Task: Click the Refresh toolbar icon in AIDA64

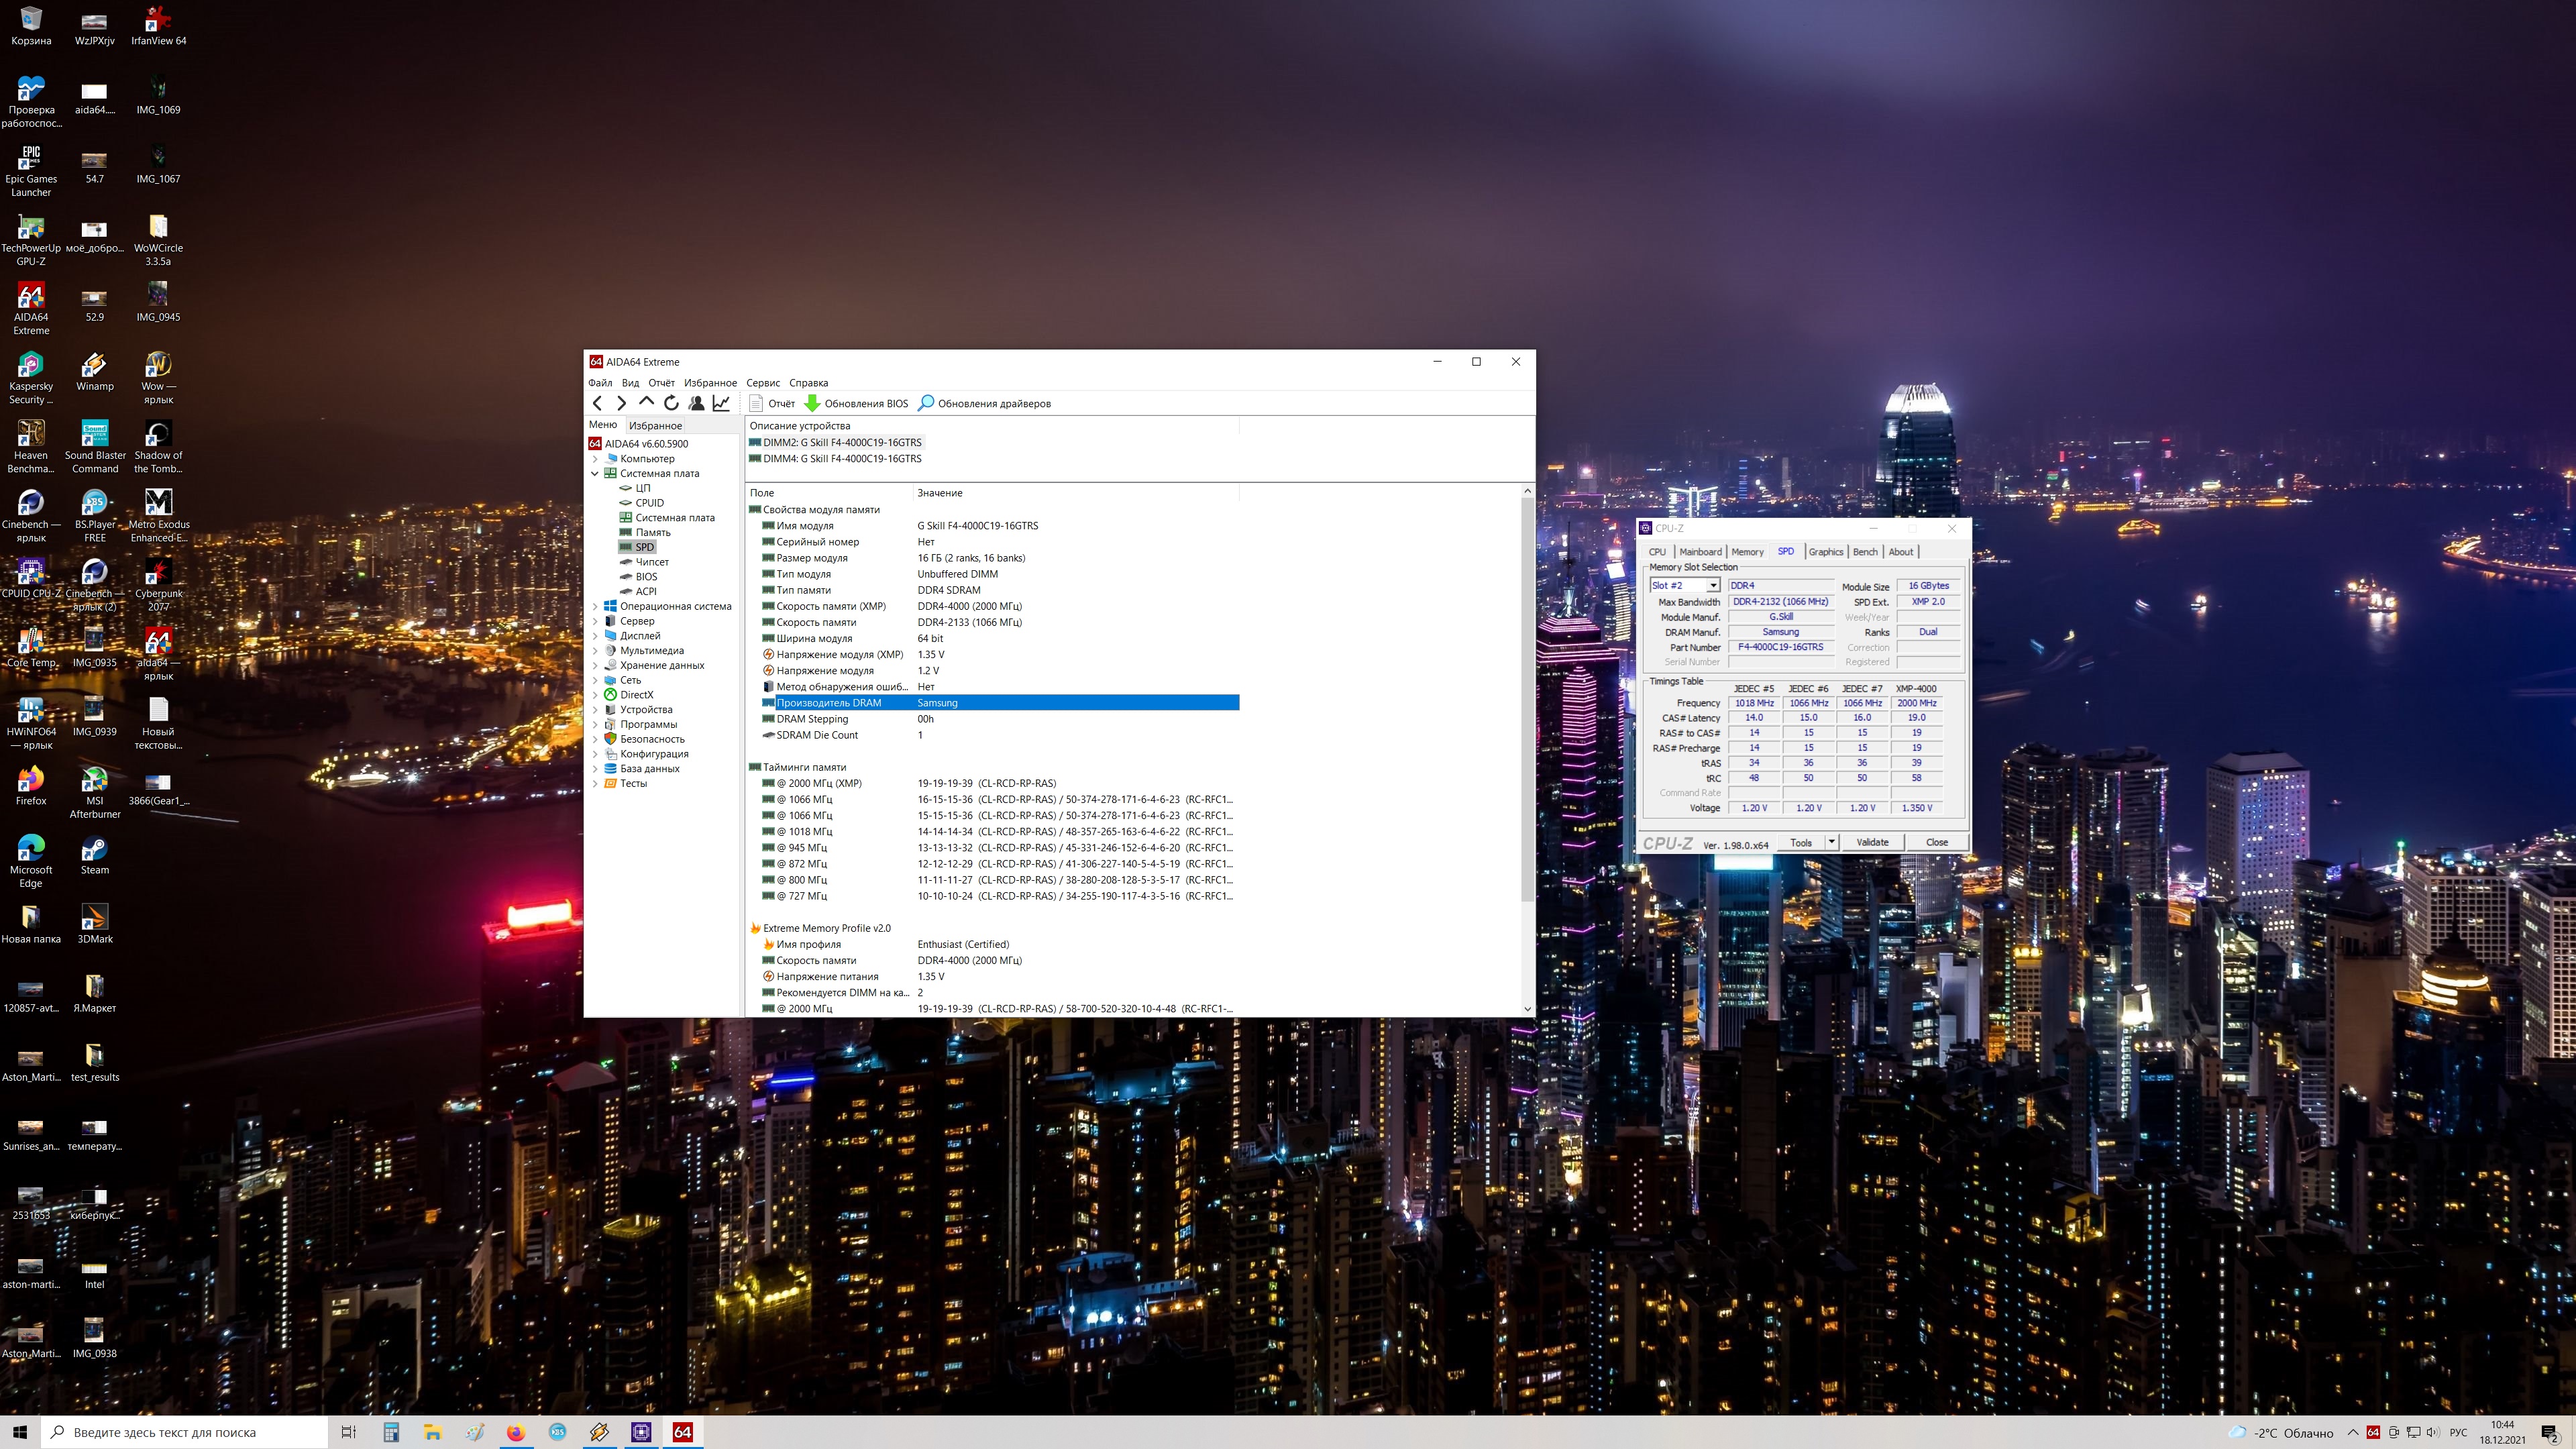Action: pos(671,403)
